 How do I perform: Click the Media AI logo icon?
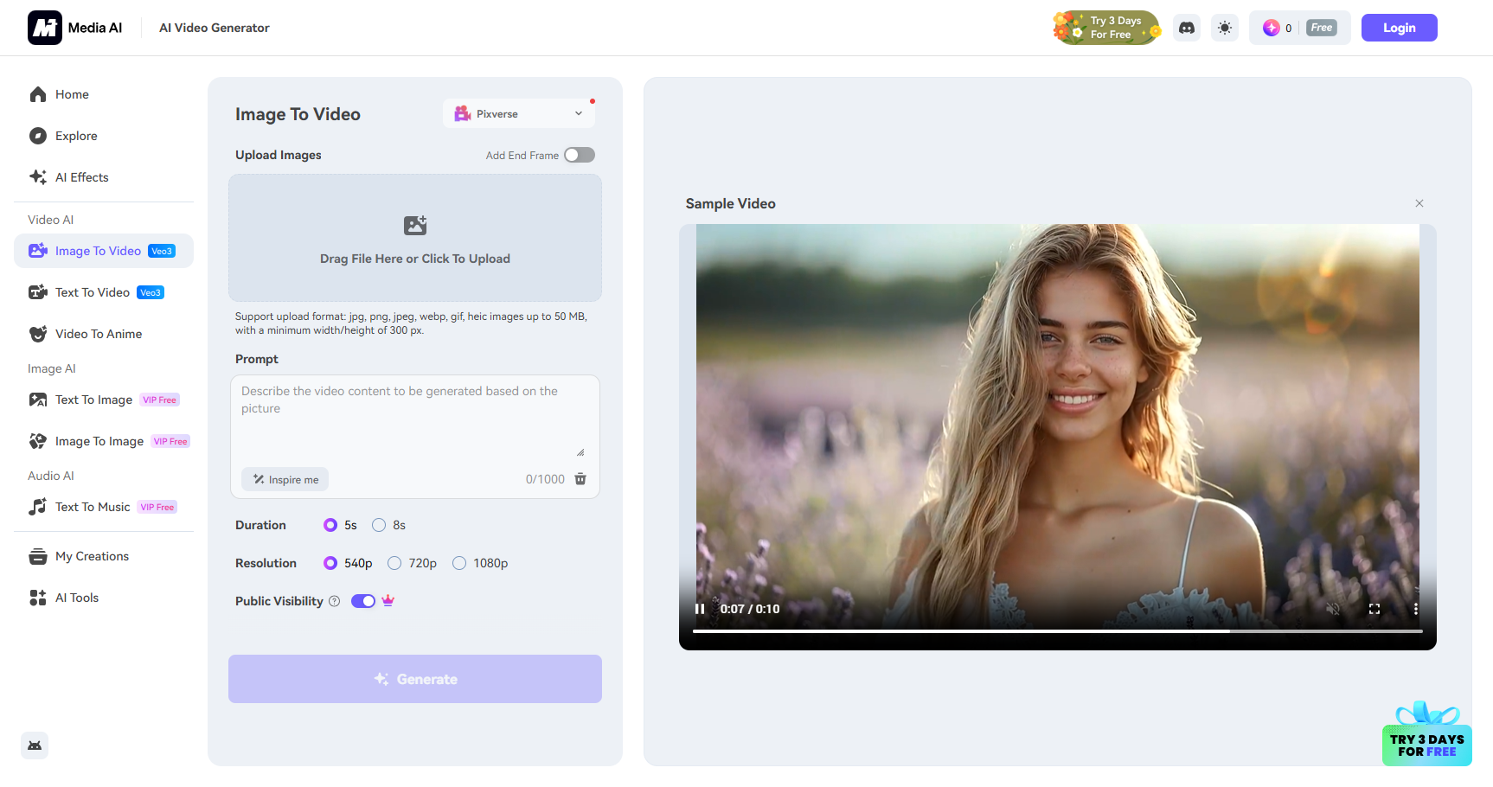pyautogui.click(x=44, y=27)
